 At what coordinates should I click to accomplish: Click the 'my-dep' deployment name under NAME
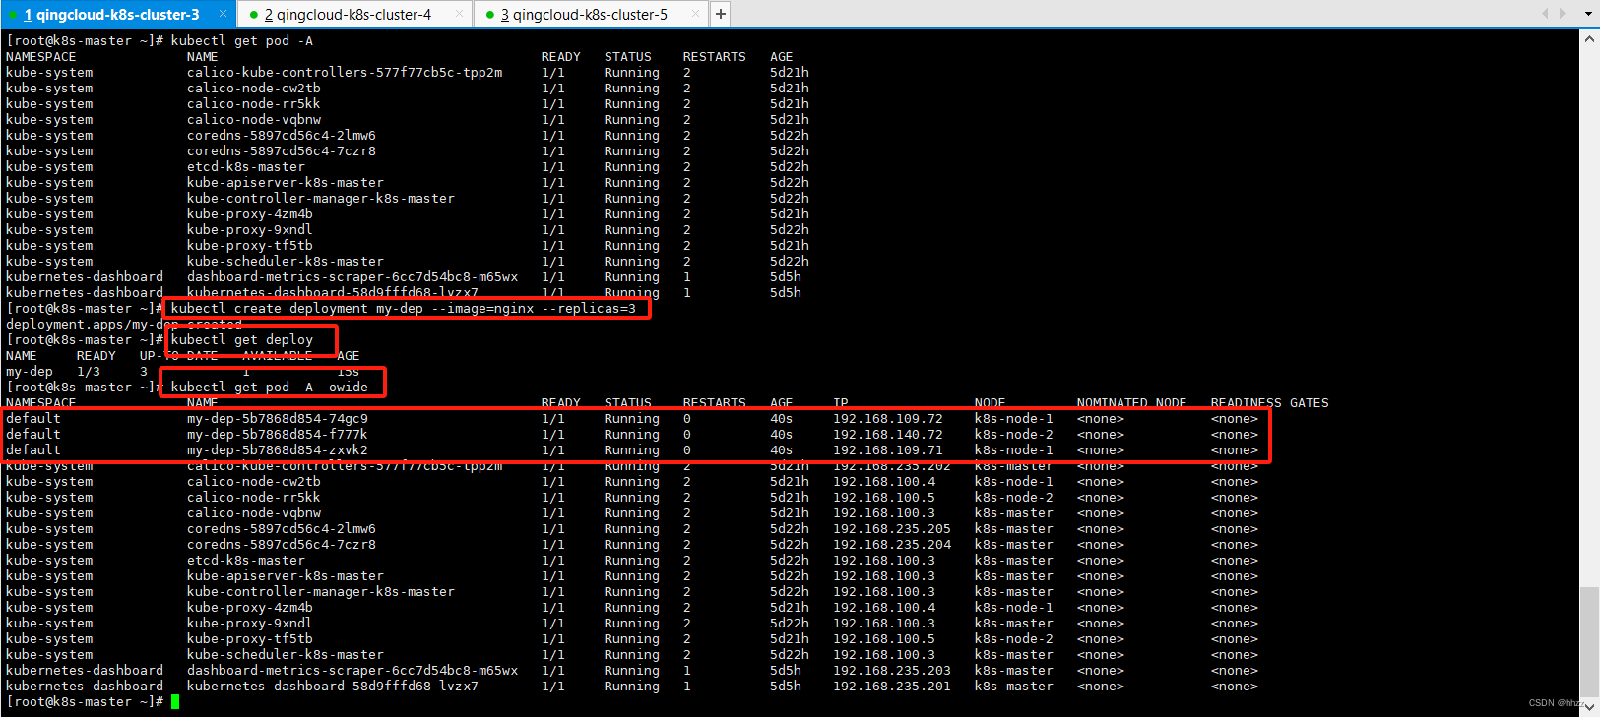click(x=30, y=371)
